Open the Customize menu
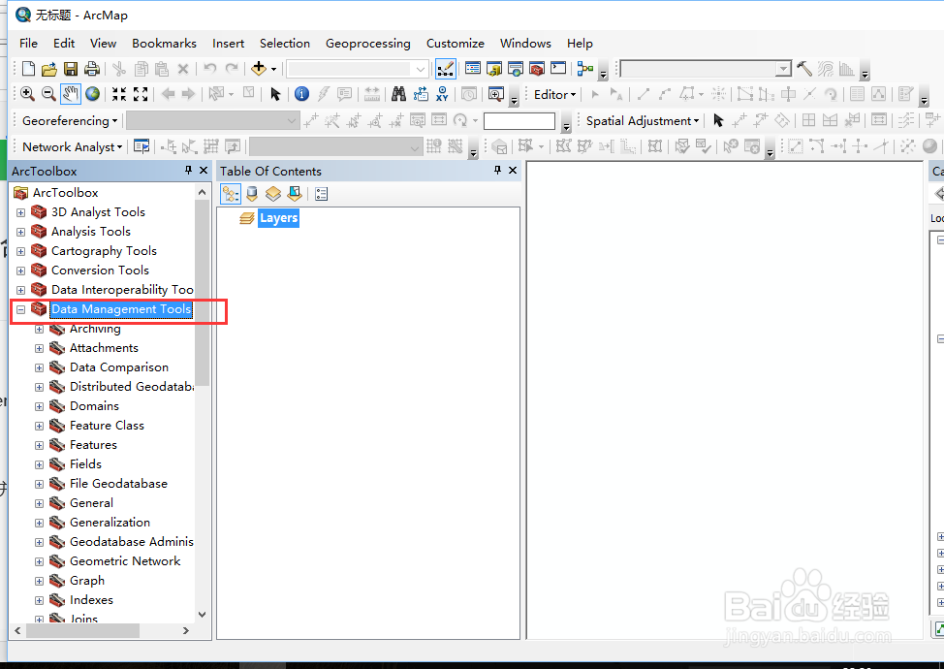Screen dimensions: 944x669 (456, 44)
